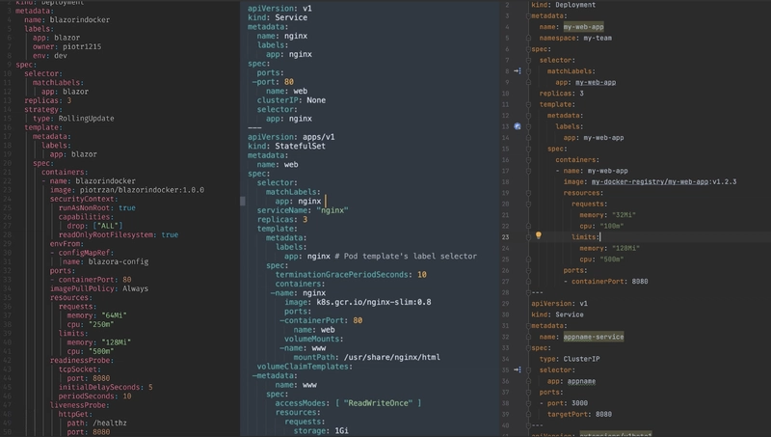
Task: Click 'type: ClusterIP' in right editor
Action: (570, 359)
